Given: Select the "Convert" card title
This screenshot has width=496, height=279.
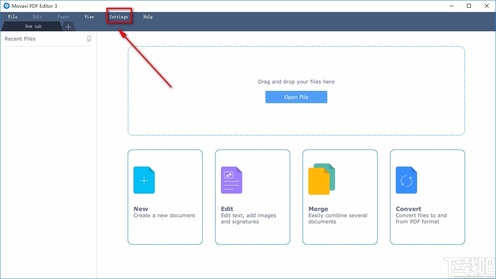Looking at the screenshot, I should (409, 209).
